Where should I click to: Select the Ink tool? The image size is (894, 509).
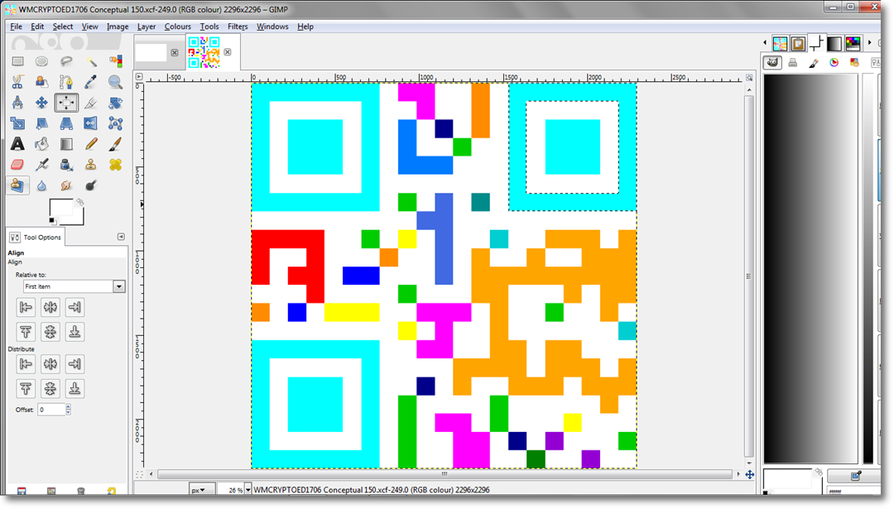coord(66,165)
